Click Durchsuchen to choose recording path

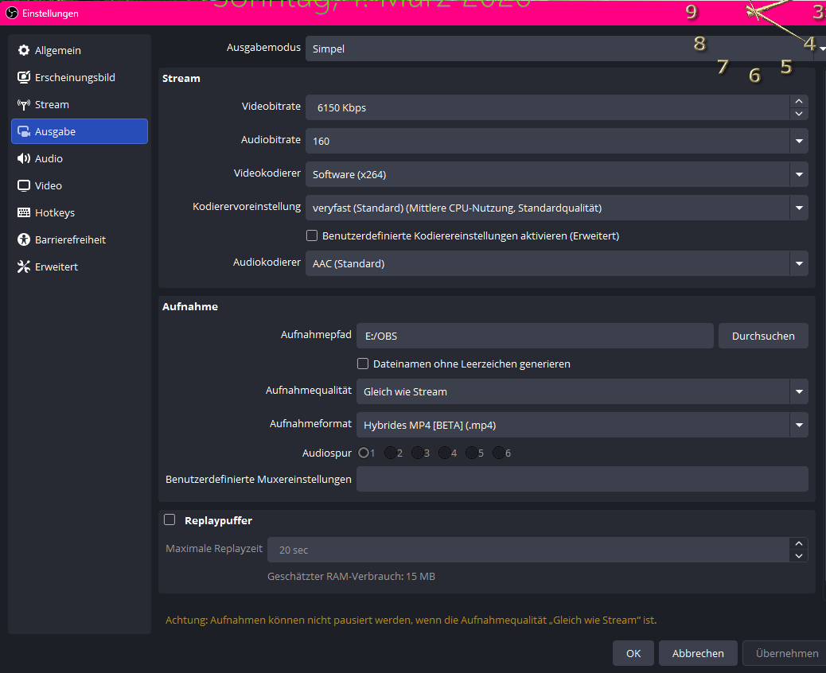tap(763, 336)
